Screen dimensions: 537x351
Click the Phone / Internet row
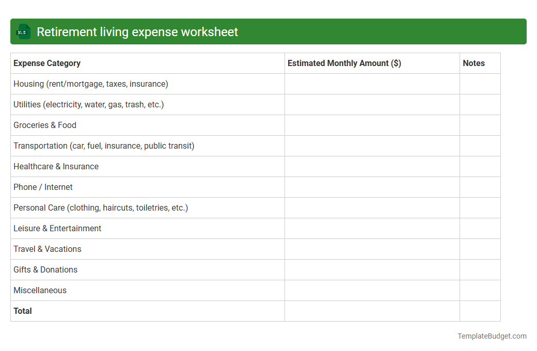43,187
